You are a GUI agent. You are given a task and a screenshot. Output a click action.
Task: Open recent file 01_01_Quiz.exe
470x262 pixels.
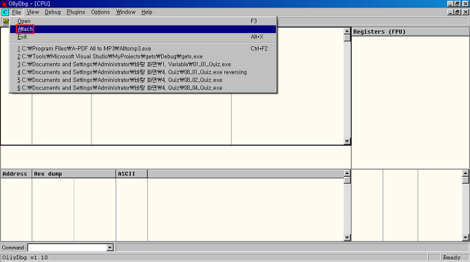143,64
